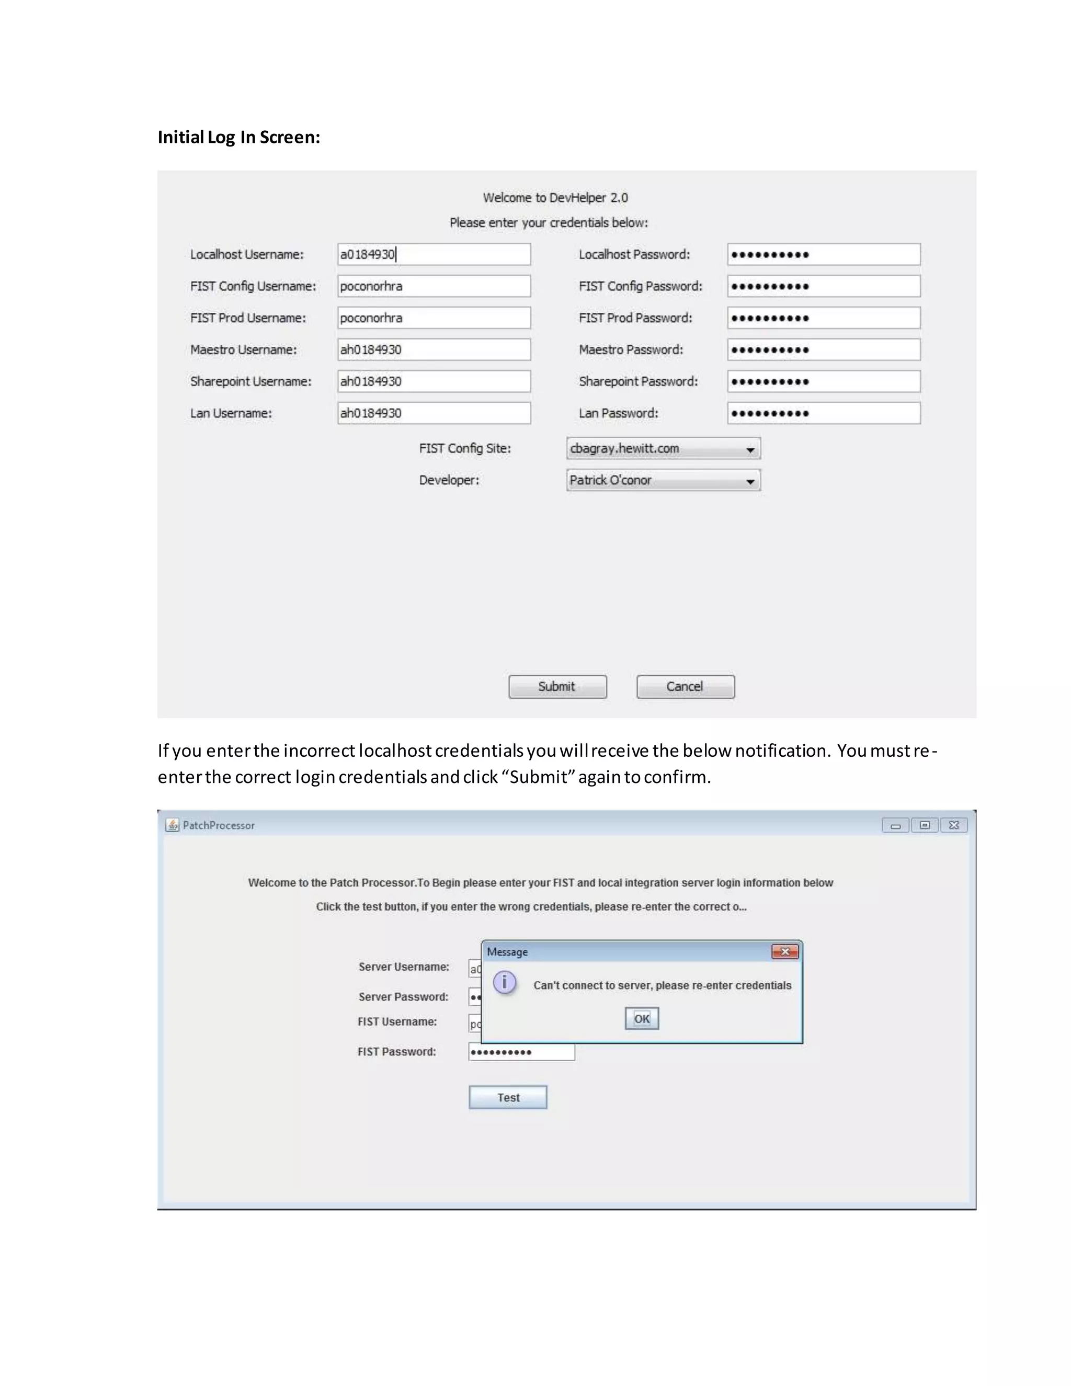Click the PatchProcessor Java window icon
The height and width of the screenshot is (1386, 1071).
point(172,825)
